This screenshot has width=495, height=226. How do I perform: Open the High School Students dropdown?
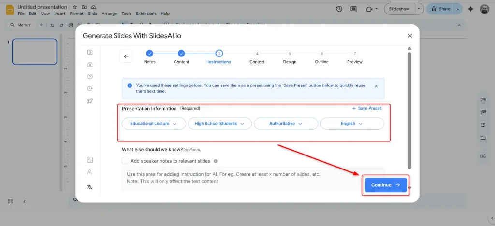click(220, 124)
